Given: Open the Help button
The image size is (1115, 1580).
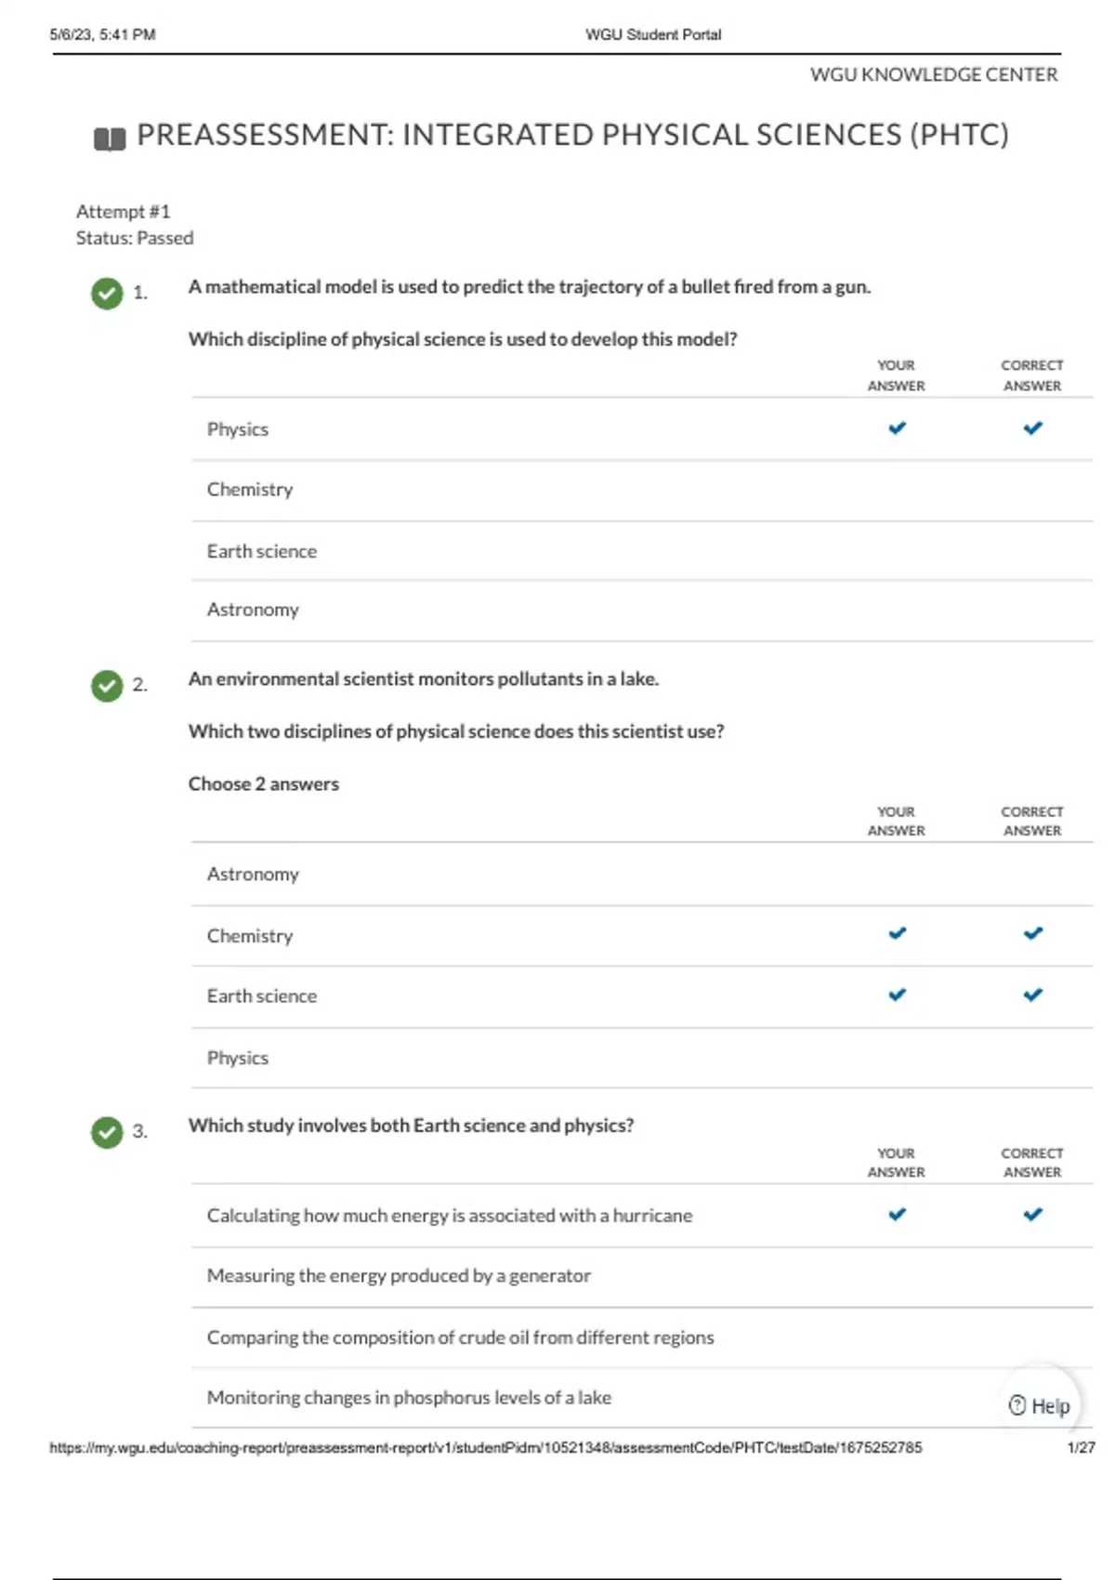Looking at the screenshot, I should [x=1039, y=1405].
